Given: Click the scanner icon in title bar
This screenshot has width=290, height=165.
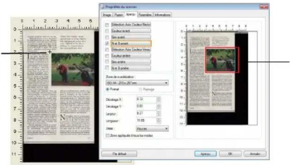Looking at the screenshot, I should coord(103,7).
